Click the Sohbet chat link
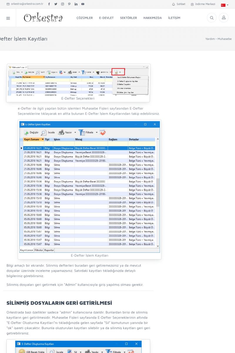Viewport: 235px width, 353px height. [x=179, y=4]
